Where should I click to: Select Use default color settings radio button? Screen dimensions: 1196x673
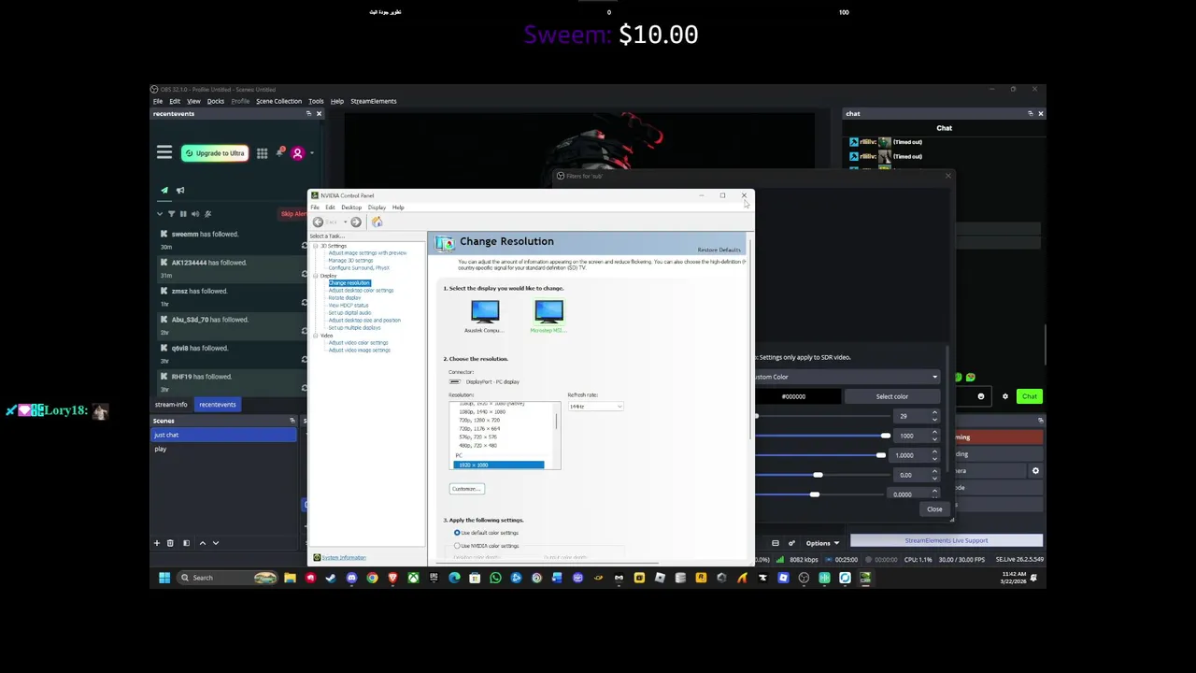click(457, 533)
